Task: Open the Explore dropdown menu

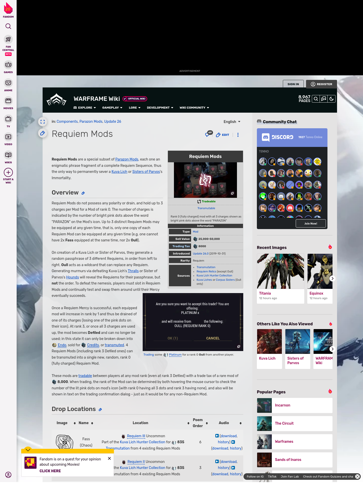Action: pyautogui.click(x=85, y=108)
